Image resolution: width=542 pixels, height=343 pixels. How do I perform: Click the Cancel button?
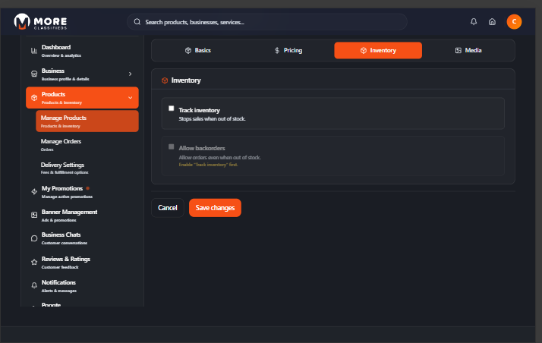coord(168,207)
